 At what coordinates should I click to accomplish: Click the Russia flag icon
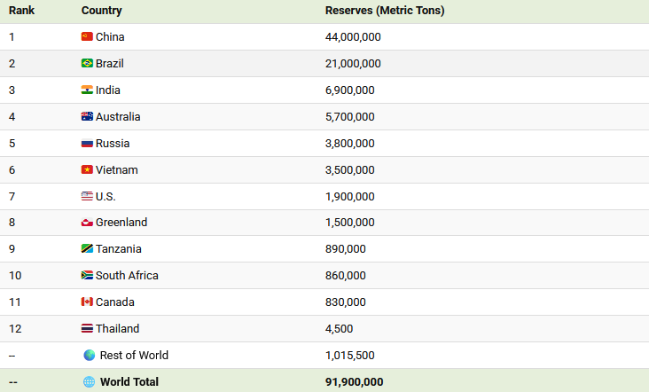[x=87, y=144]
